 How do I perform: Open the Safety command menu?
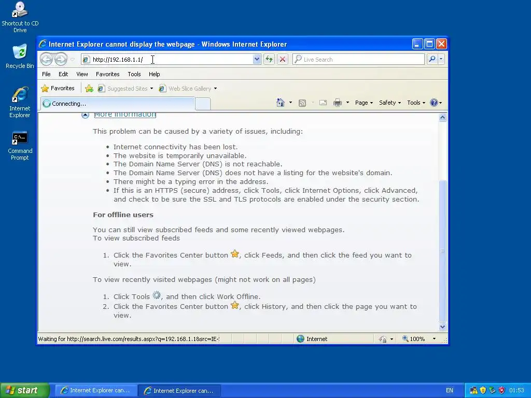pos(390,103)
